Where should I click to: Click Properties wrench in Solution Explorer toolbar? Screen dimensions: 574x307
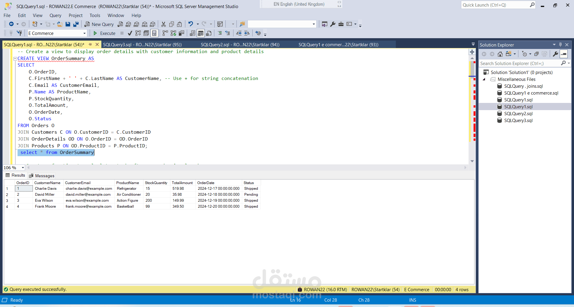pos(555,54)
